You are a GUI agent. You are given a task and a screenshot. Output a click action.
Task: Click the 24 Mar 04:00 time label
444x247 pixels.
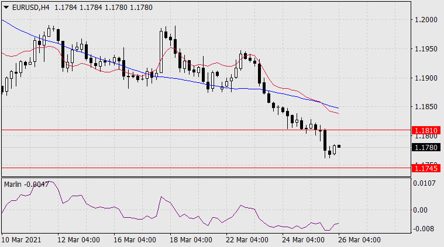pos(303,240)
